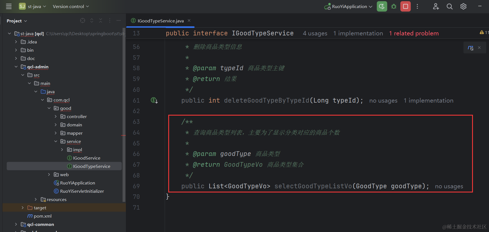Open the Maven reload floating icon
The image size is (489, 232).
pos(470,48)
